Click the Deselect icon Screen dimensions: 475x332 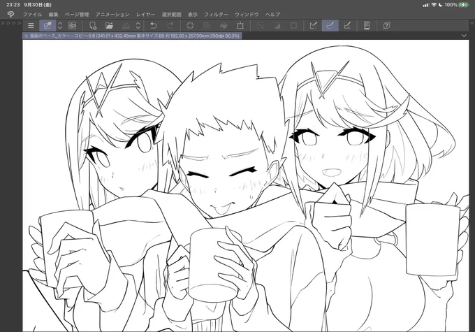click(x=261, y=26)
